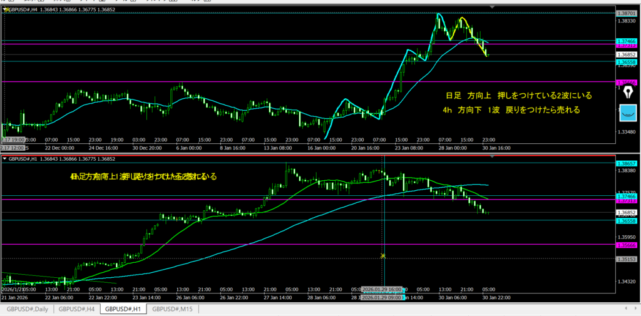Click the 1.38701 price label in the H4 chart
641x316 pixels.
tap(626, 13)
